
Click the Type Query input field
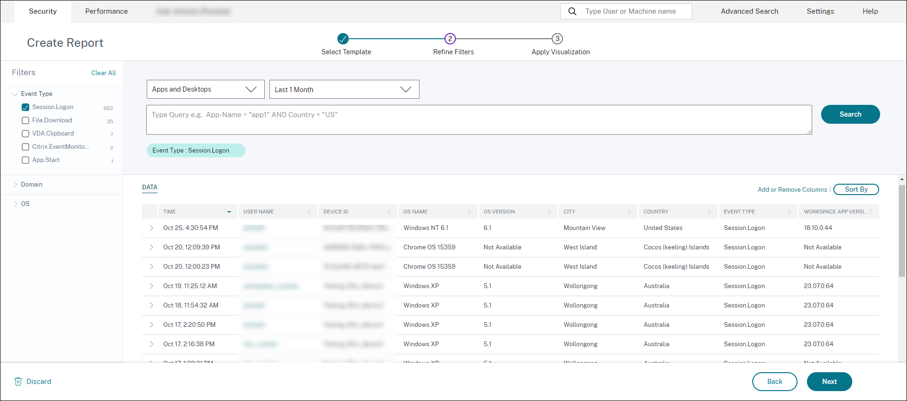479,120
